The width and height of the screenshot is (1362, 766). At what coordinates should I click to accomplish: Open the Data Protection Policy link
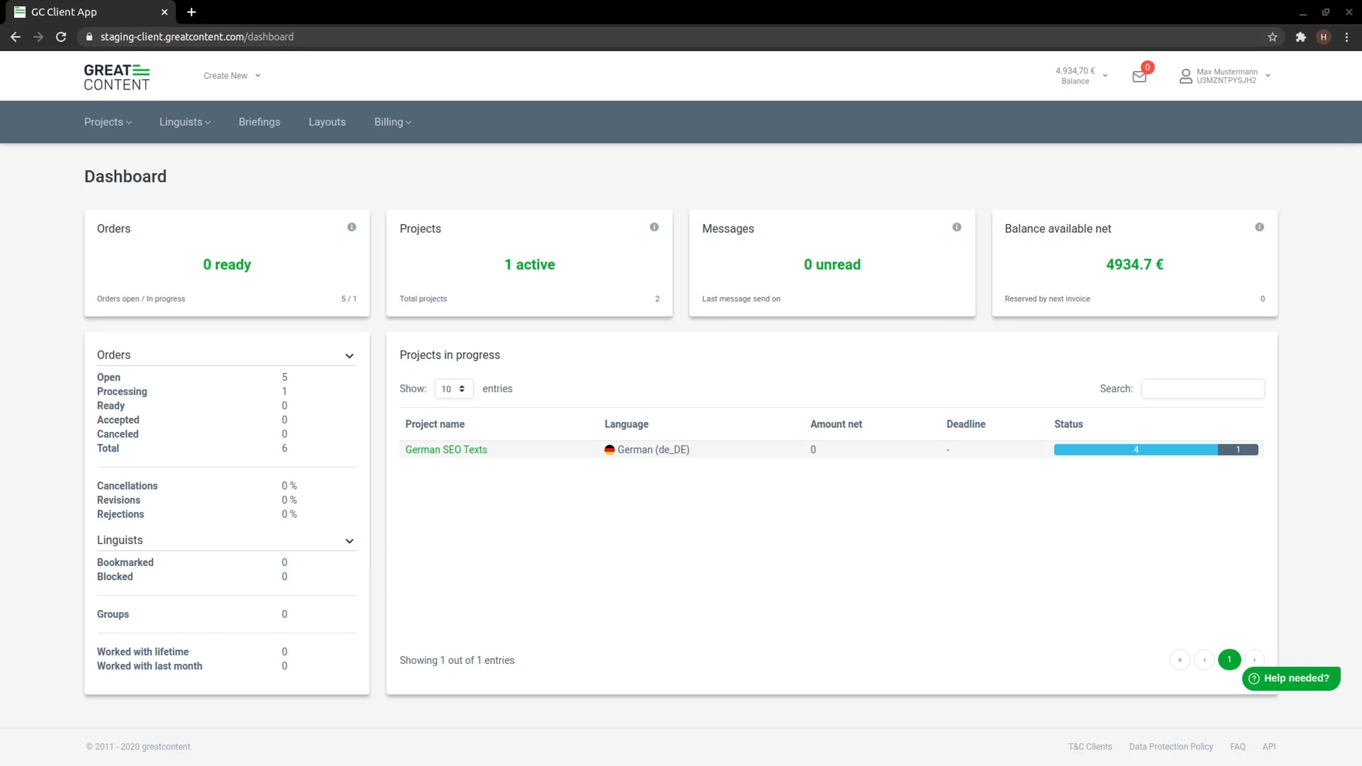(x=1171, y=747)
